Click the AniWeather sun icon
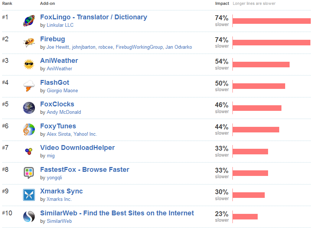This screenshot has width=313, height=228. (x=29, y=64)
